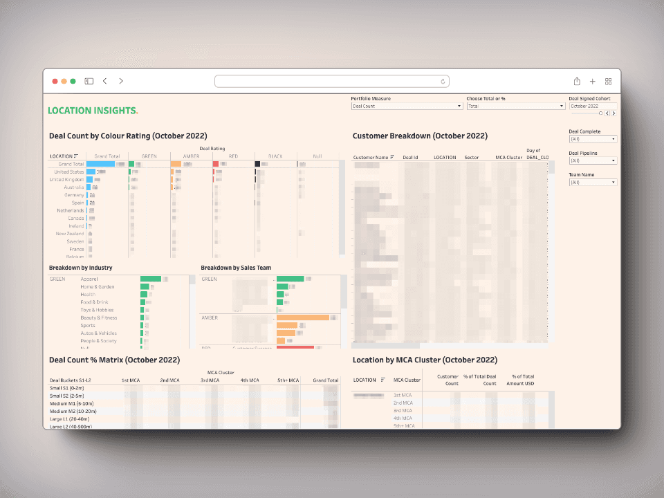Select the Home & Garden industry row
This screenshot has width=664, height=498.
pyautogui.click(x=98, y=286)
